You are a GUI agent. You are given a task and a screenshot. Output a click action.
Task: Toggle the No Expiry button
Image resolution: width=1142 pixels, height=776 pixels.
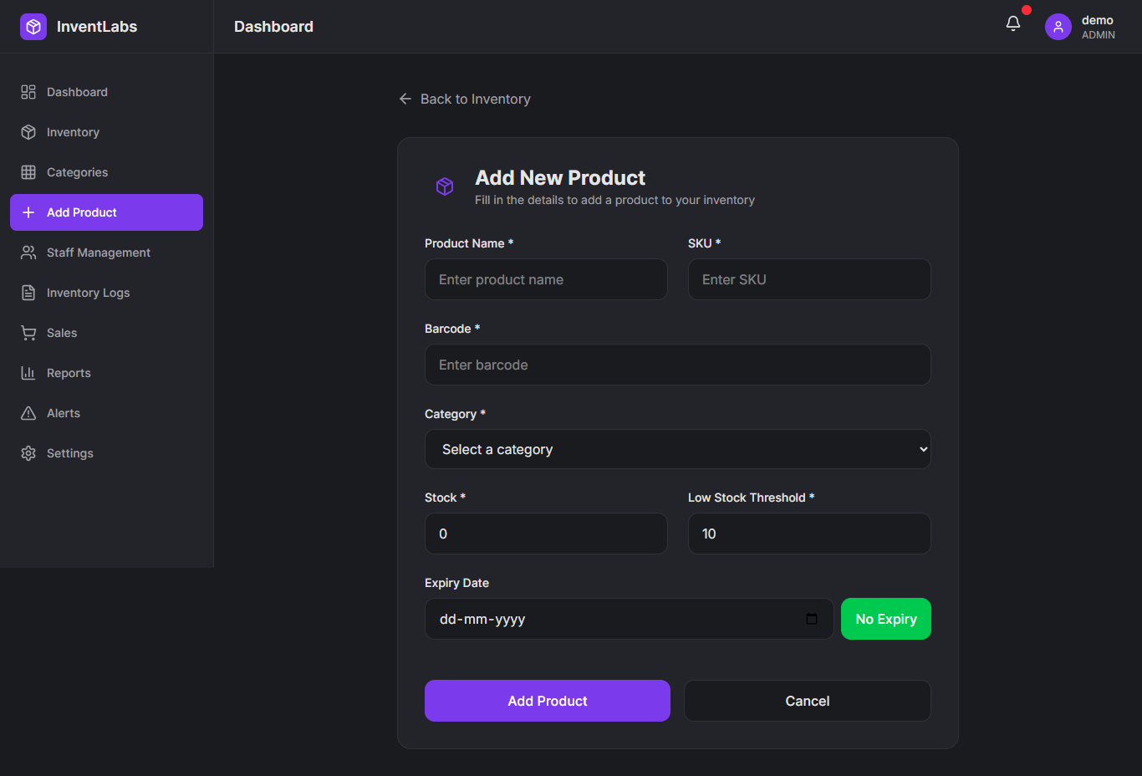[x=885, y=619]
